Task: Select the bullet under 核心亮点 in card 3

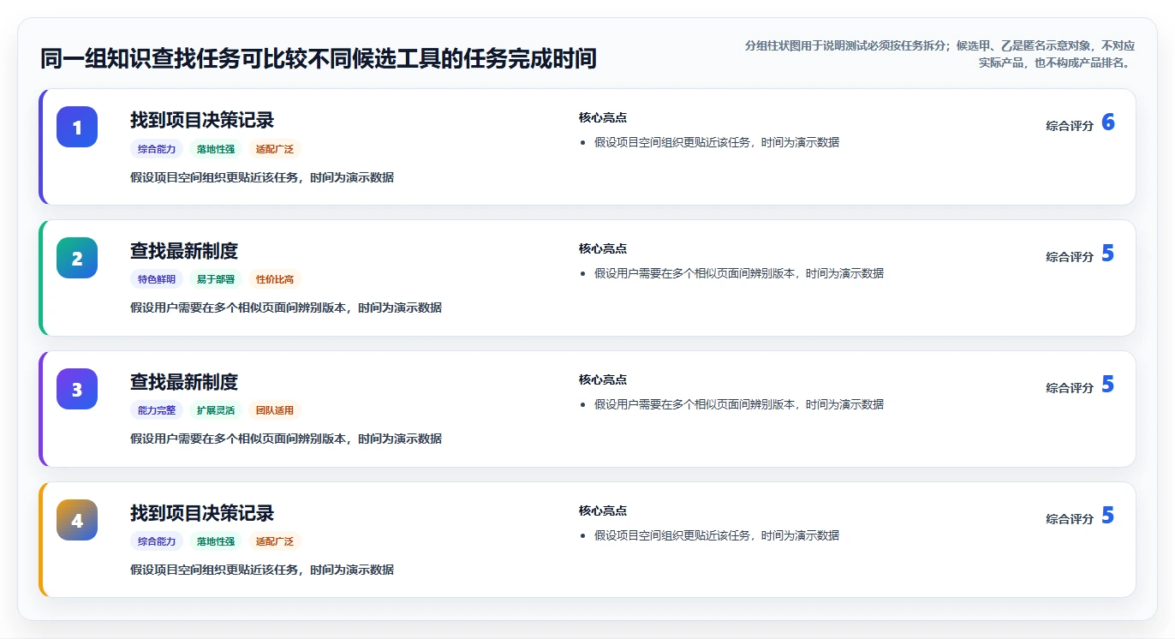Action: point(739,404)
